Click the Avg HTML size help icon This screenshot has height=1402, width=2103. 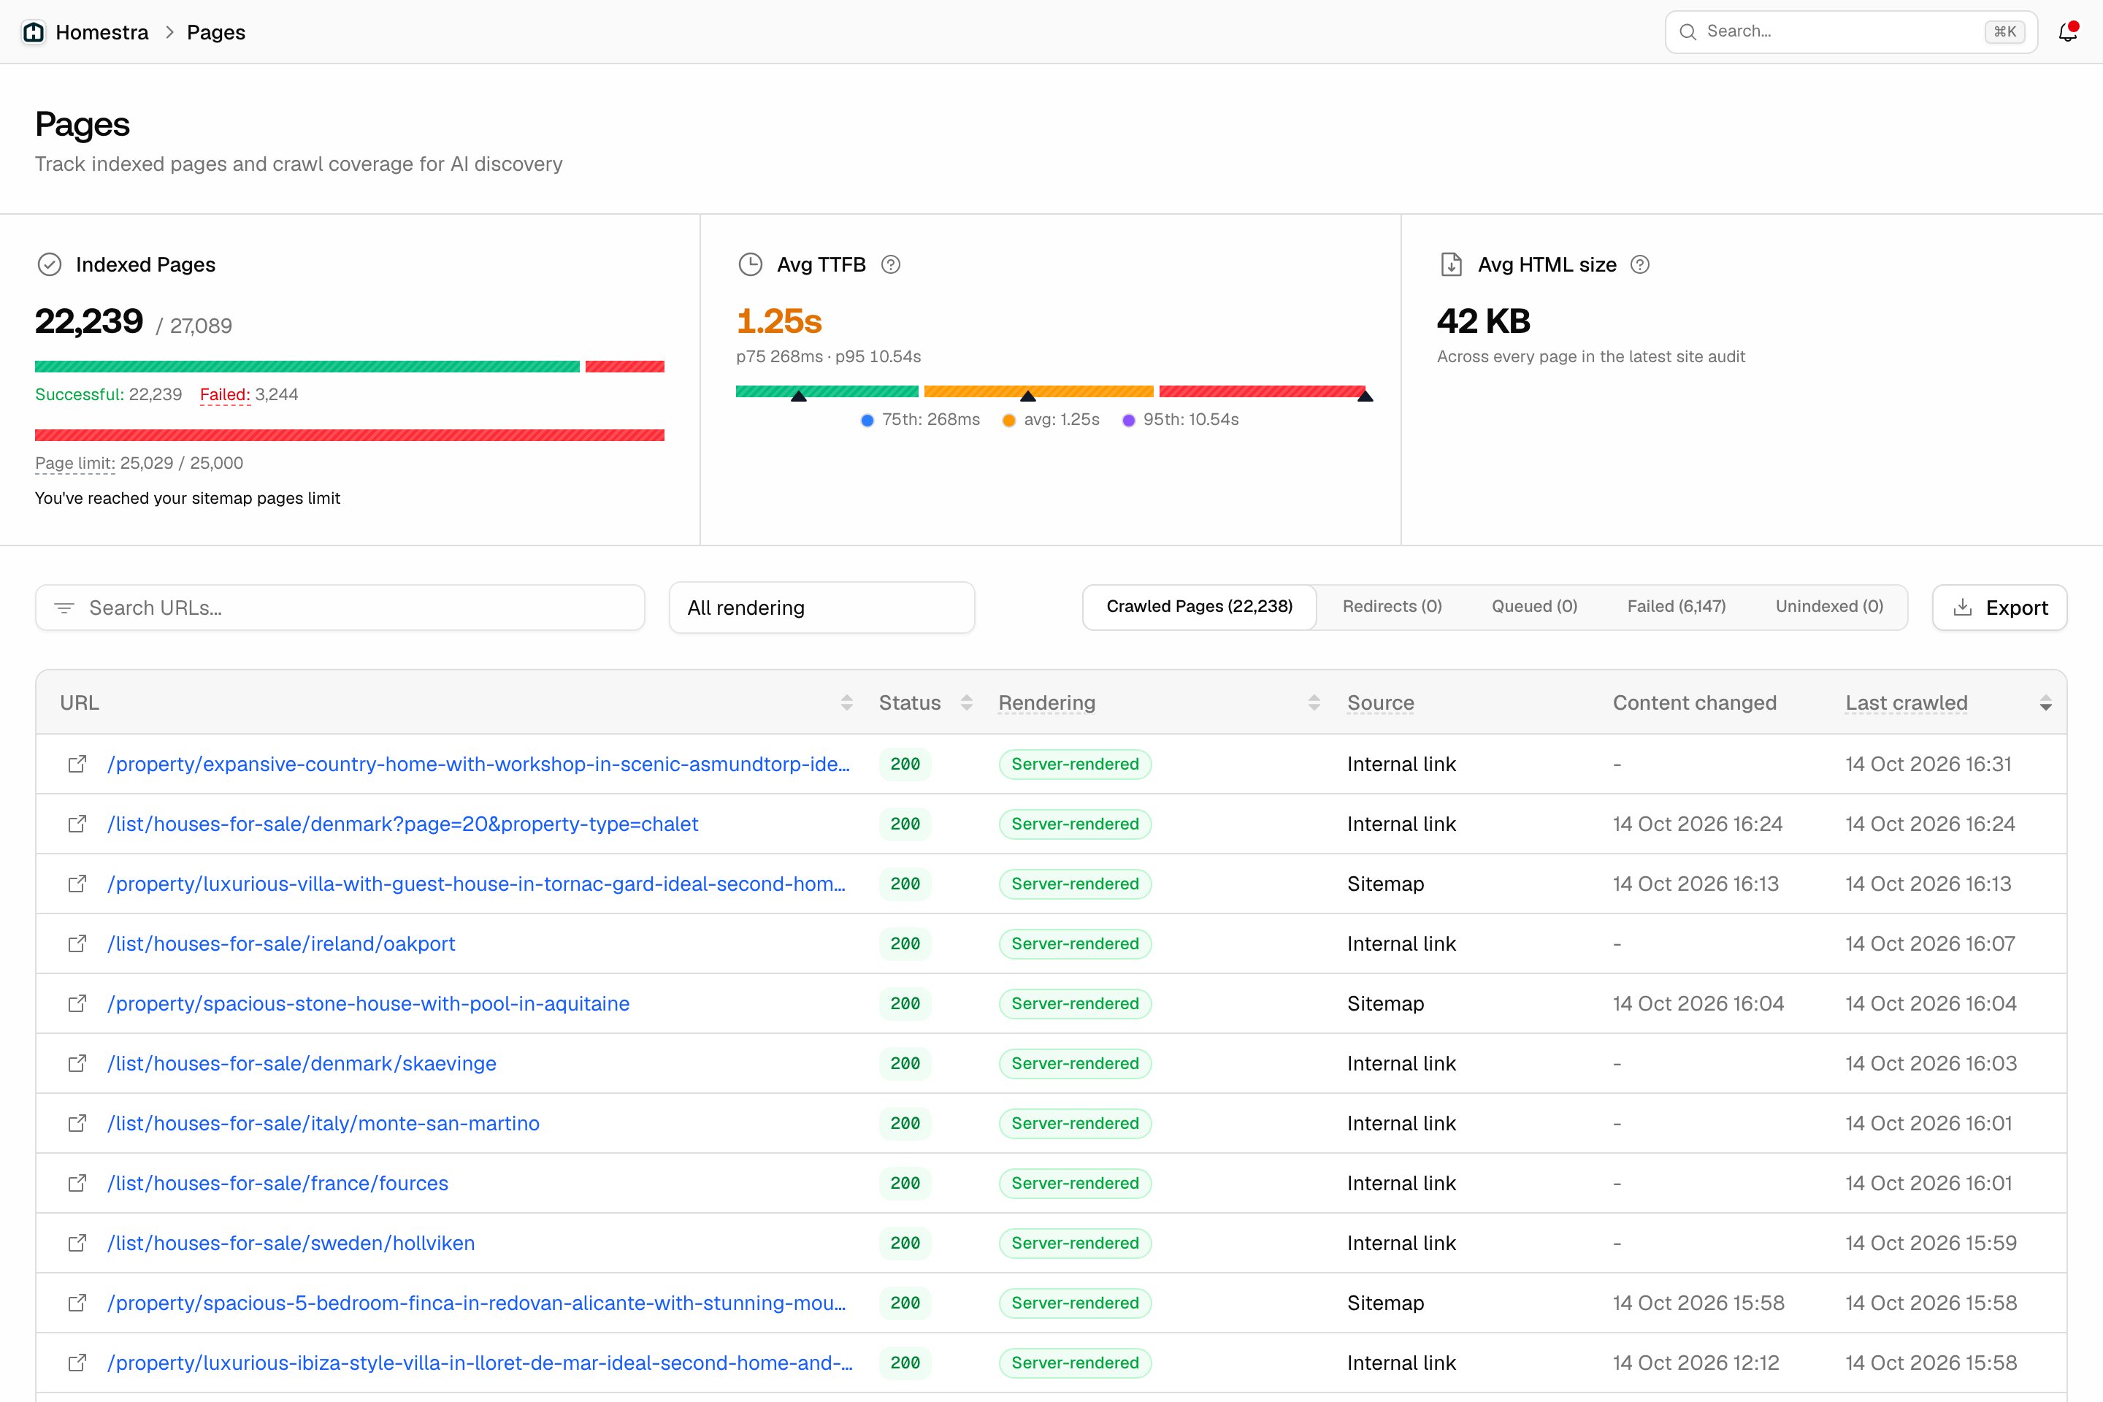1640,264
